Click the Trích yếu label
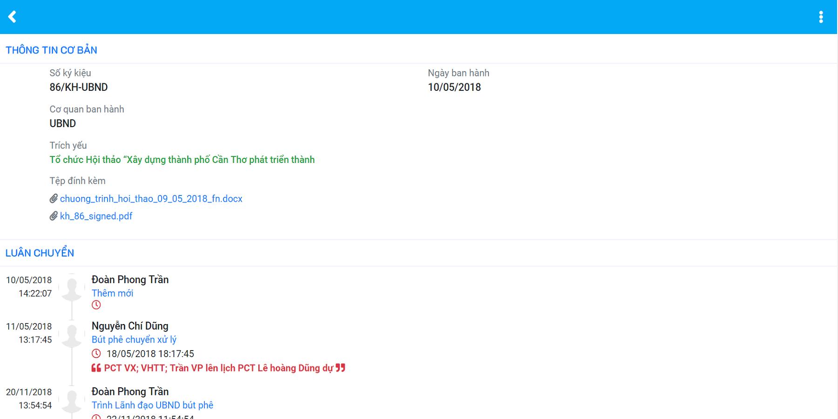This screenshot has height=419, width=838. tap(68, 146)
